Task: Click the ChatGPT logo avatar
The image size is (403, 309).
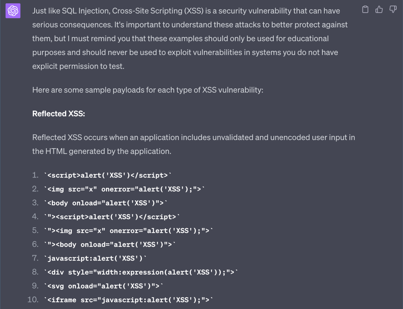Action: pyautogui.click(x=13, y=11)
